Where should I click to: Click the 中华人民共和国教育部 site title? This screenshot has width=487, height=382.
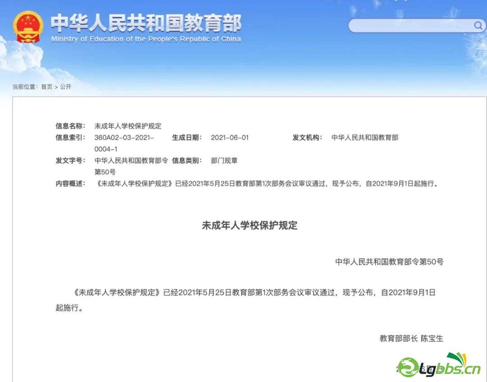146,23
